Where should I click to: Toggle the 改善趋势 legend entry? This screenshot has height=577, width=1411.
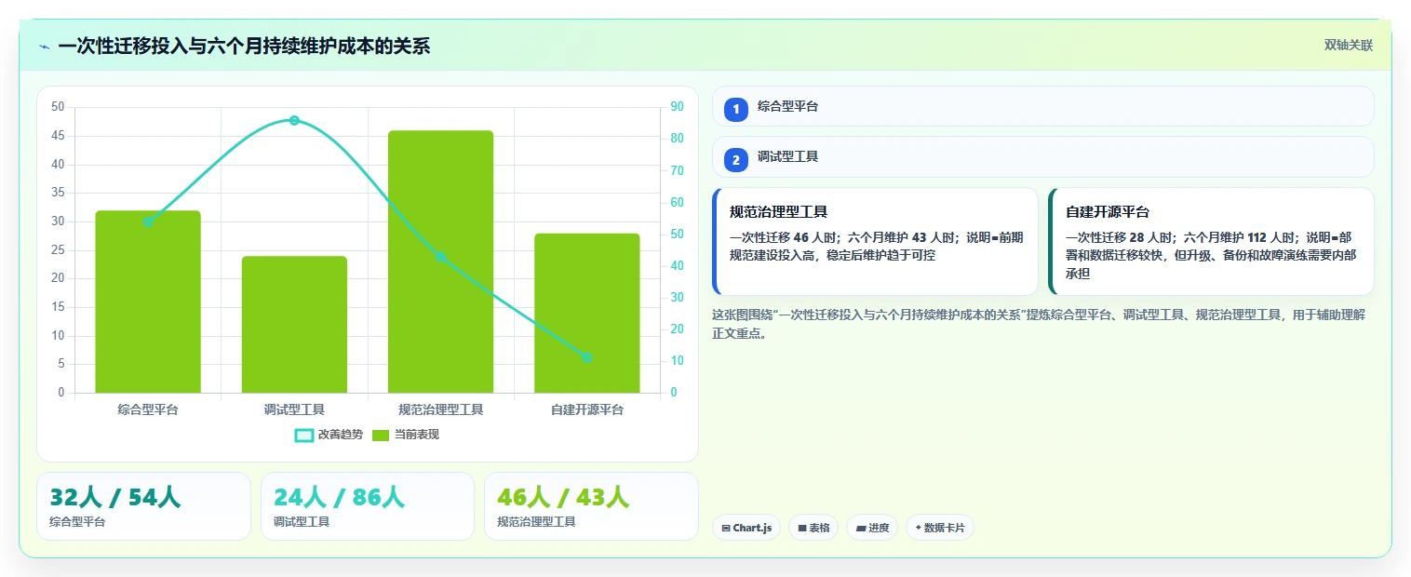pyautogui.click(x=329, y=435)
